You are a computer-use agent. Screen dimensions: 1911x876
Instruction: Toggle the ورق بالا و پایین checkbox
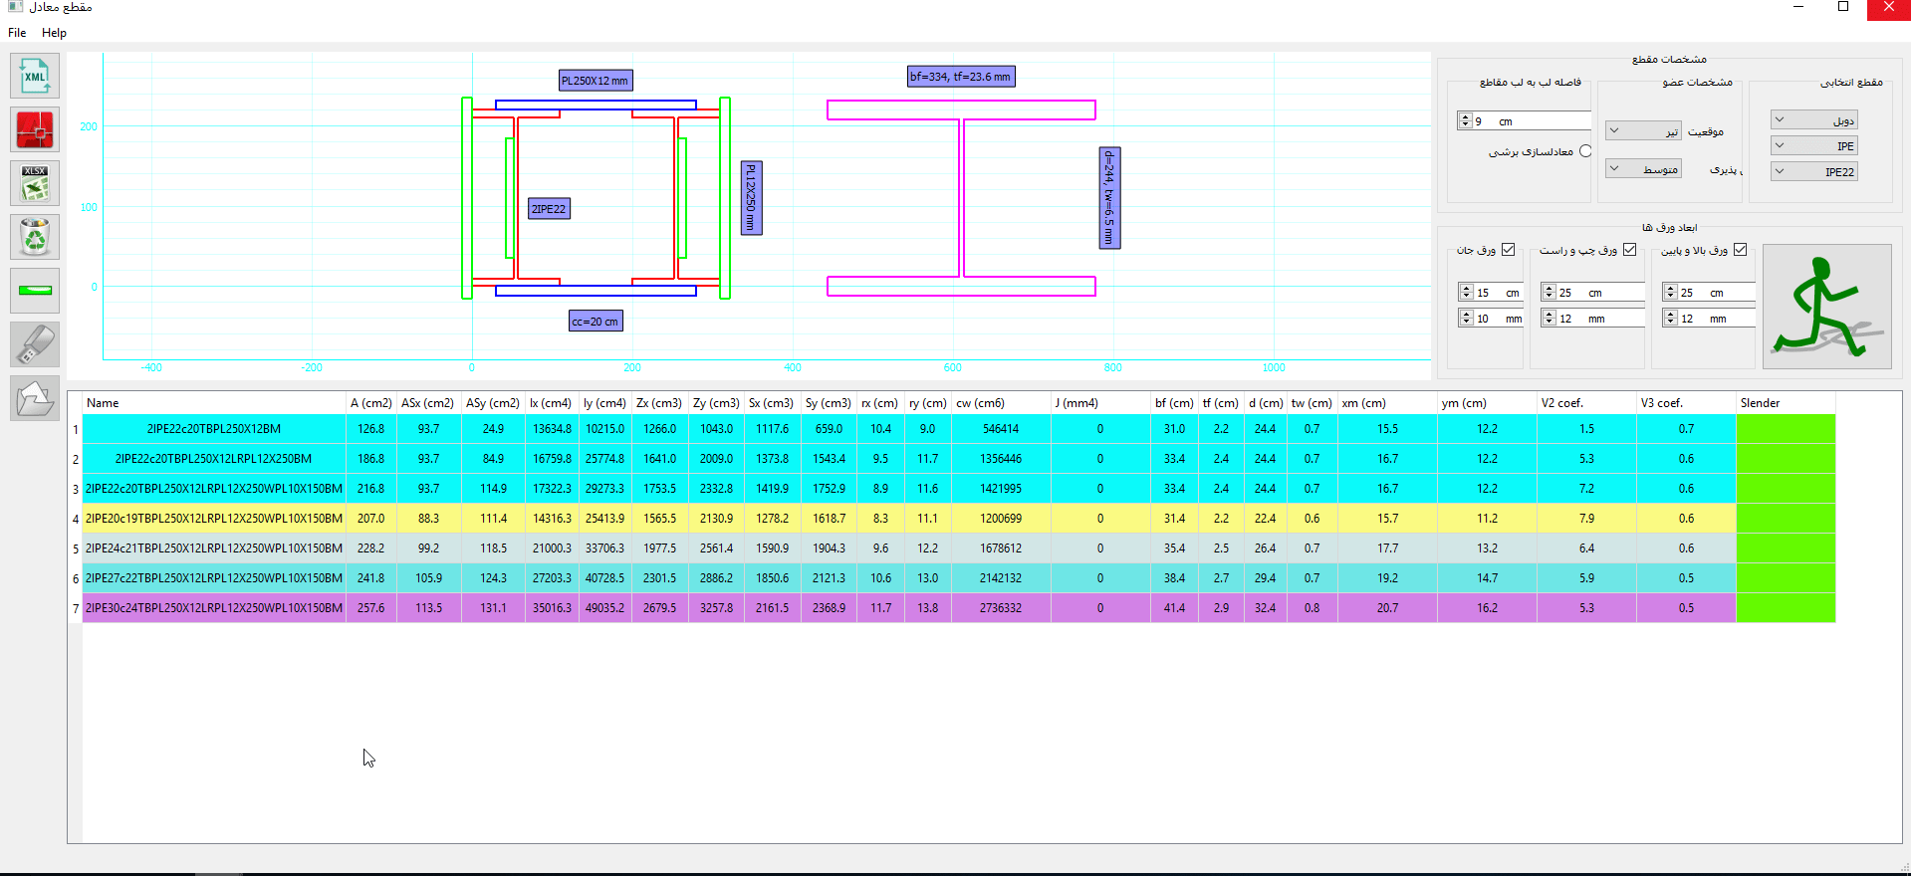pyautogui.click(x=1741, y=250)
